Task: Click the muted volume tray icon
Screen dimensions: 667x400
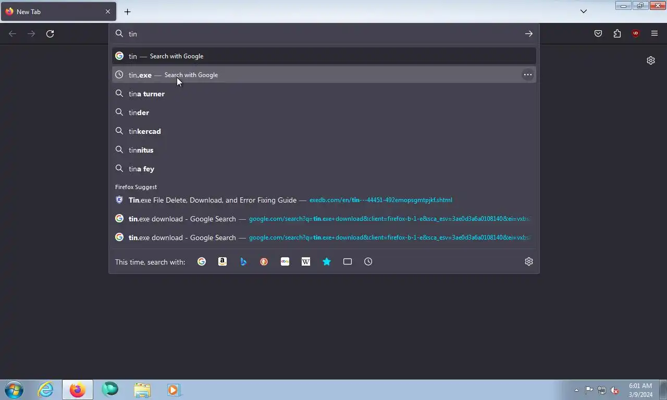Action: (614, 390)
